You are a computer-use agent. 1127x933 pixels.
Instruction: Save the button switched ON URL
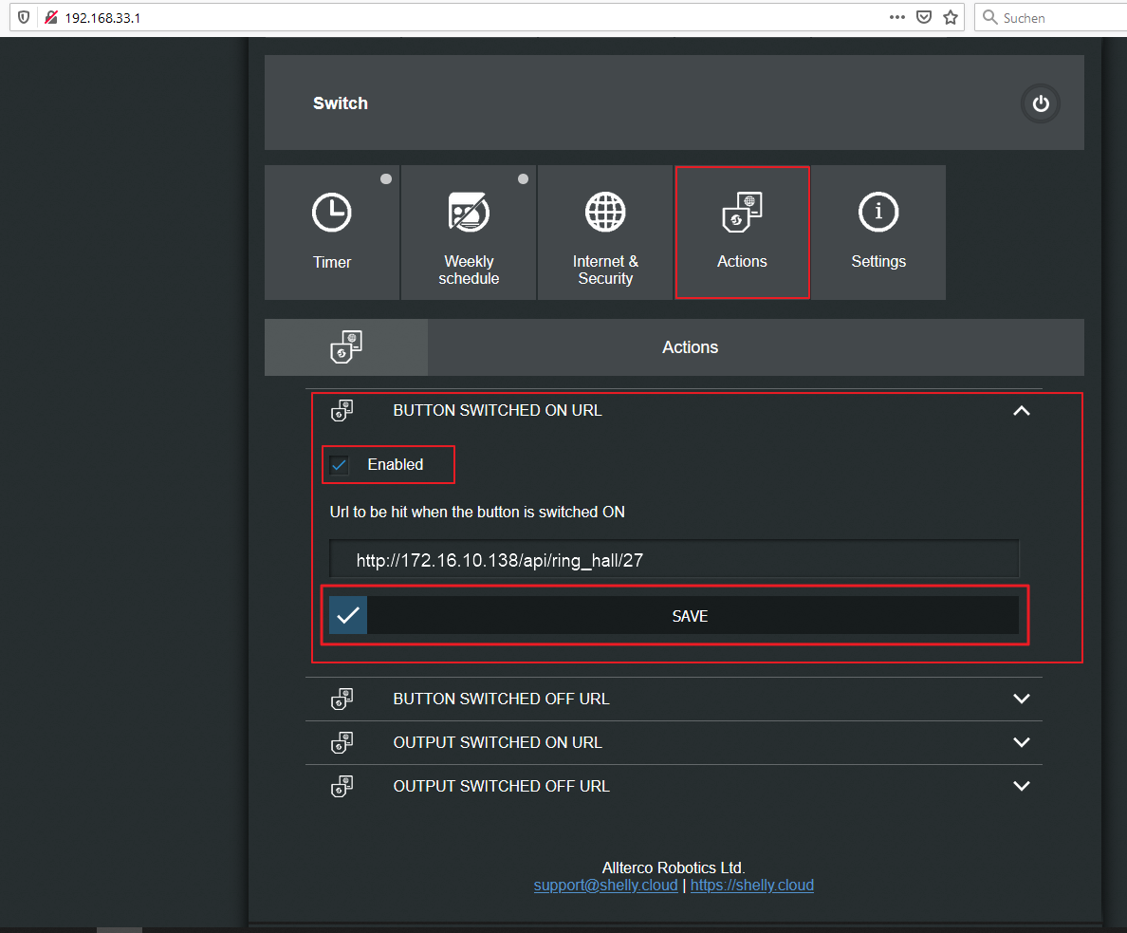(674, 616)
